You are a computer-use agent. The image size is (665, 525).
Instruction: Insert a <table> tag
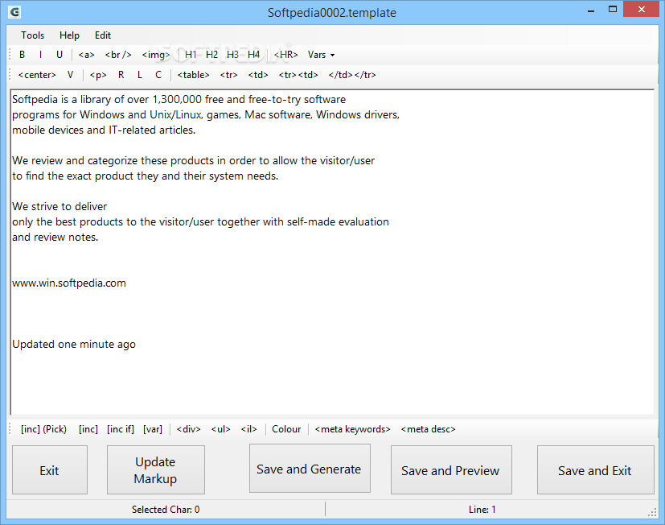(194, 75)
